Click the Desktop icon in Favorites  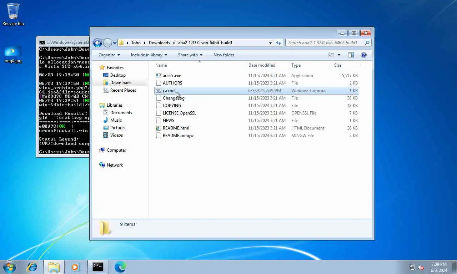click(106, 75)
